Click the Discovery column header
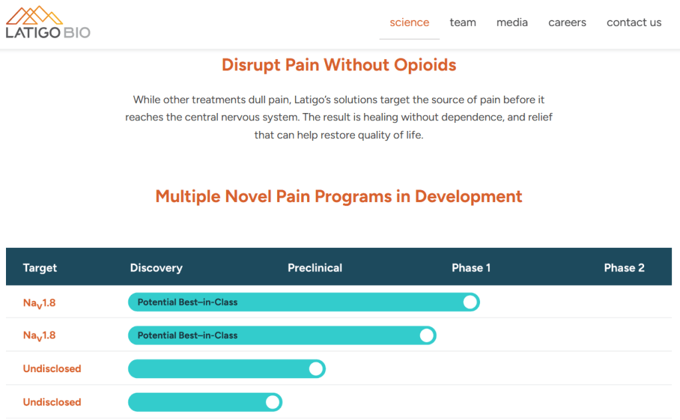This screenshot has height=420, width=680. point(156,268)
